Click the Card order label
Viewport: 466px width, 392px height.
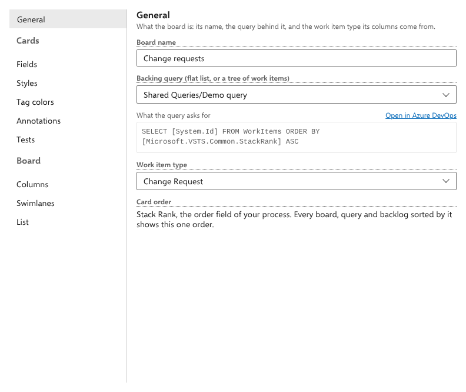[x=154, y=202]
